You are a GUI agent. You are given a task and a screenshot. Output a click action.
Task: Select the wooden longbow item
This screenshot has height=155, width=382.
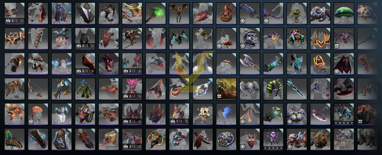[38, 89]
